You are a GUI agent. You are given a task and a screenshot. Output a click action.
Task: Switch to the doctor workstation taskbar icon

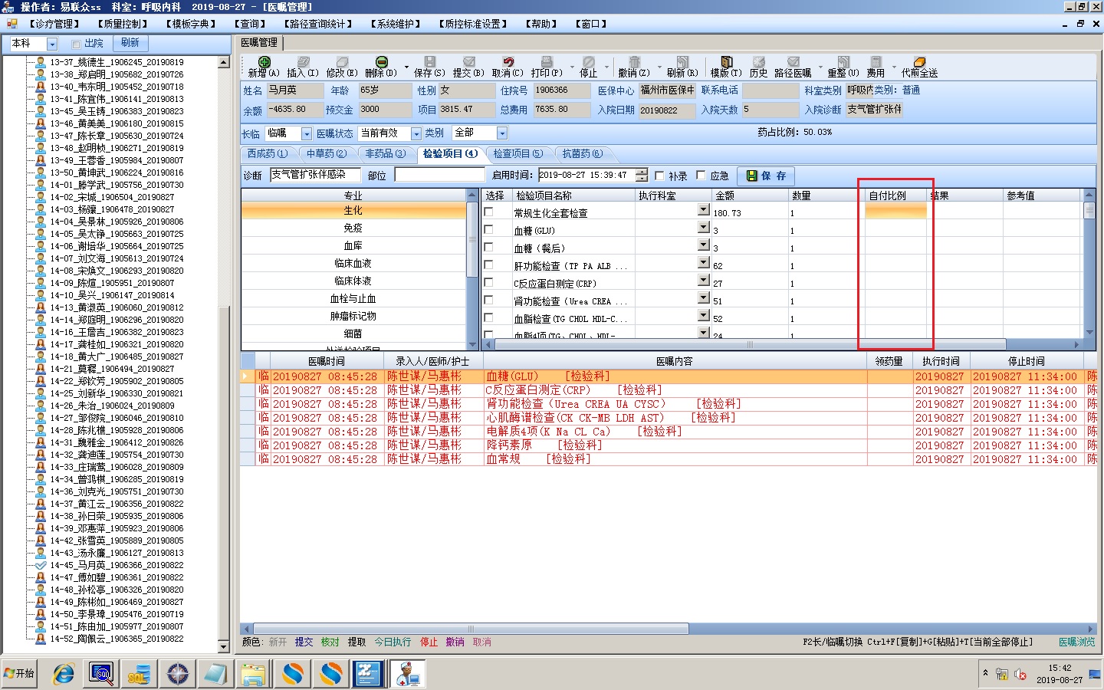point(406,674)
